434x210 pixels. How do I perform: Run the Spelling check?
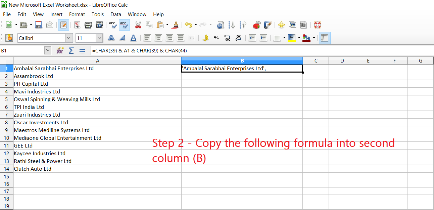pos(113,25)
